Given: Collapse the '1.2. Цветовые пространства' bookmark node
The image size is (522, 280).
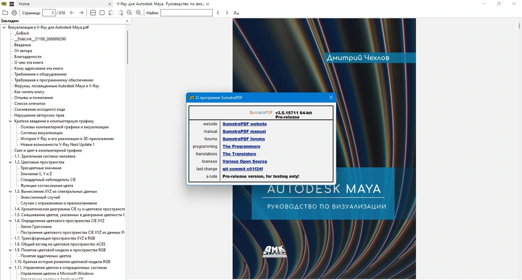Looking at the screenshot, I should [x=10, y=162].
